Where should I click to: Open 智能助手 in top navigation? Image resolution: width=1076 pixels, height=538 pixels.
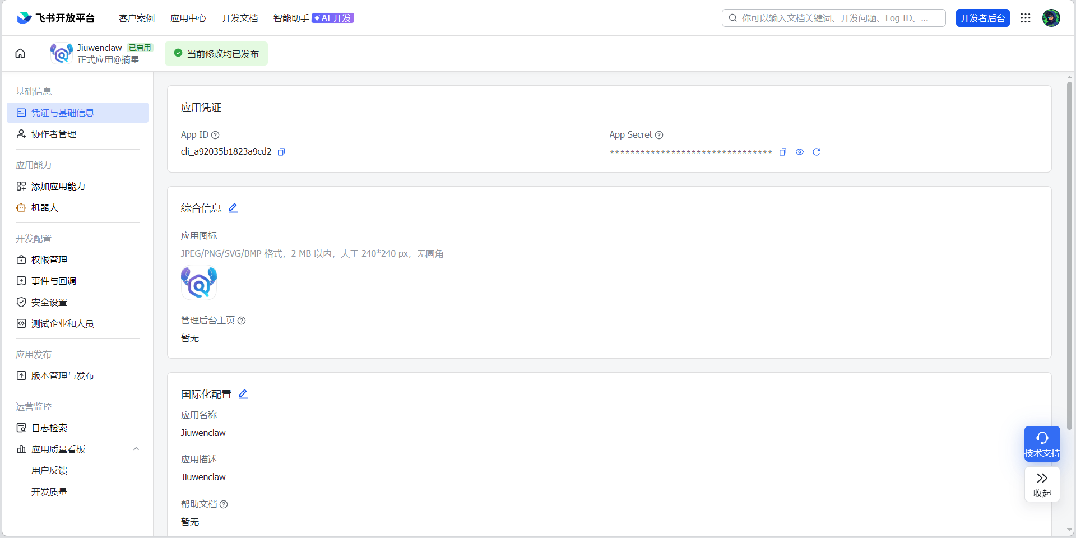[x=291, y=18]
